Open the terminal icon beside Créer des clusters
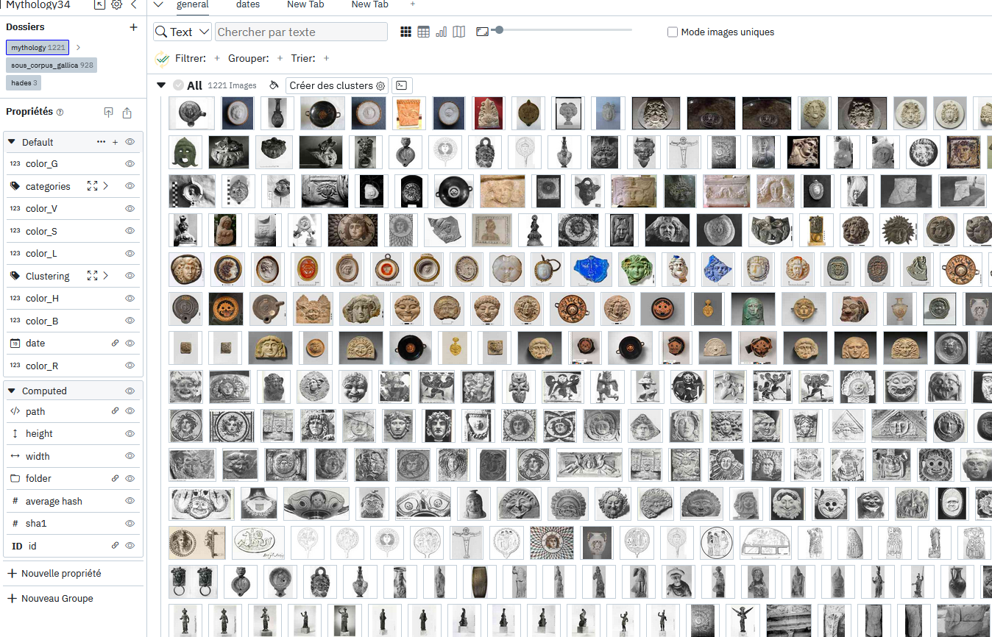The image size is (992, 637). point(401,85)
